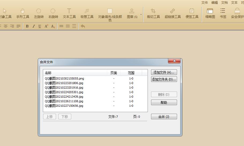
Task: Click 添加文件 (A)... button
Action: (x=164, y=72)
